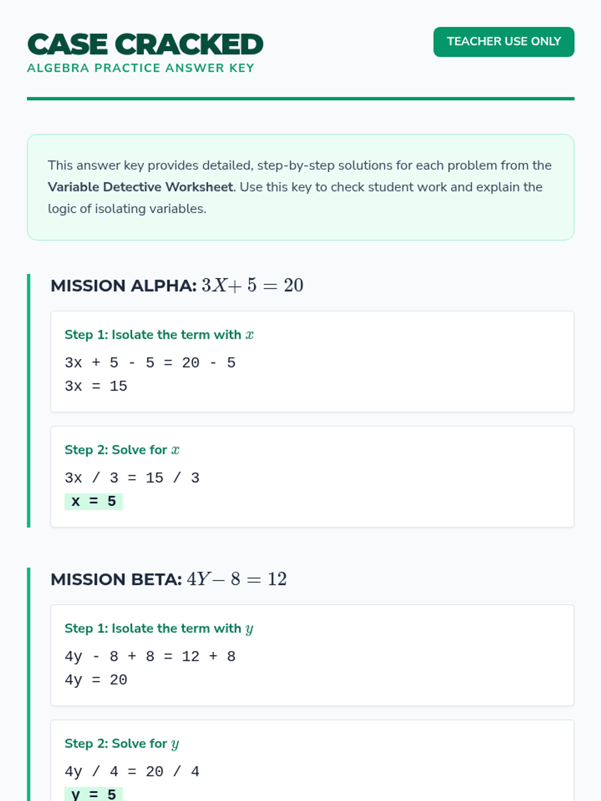This screenshot has width=601, height=801.
Task: Select the 3x = 15 result line
Action: 96,386
